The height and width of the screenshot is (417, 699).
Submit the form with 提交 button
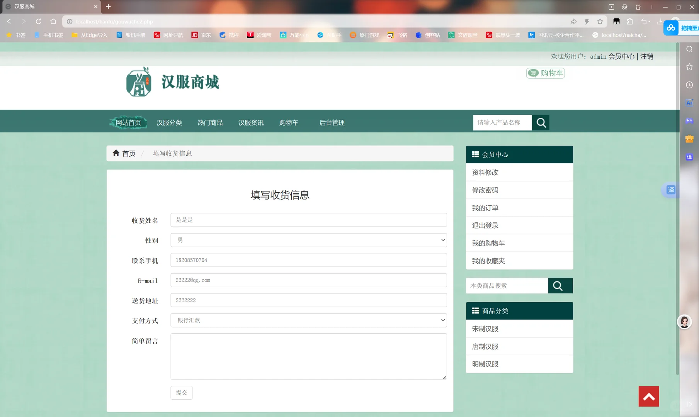click(182, 393)
